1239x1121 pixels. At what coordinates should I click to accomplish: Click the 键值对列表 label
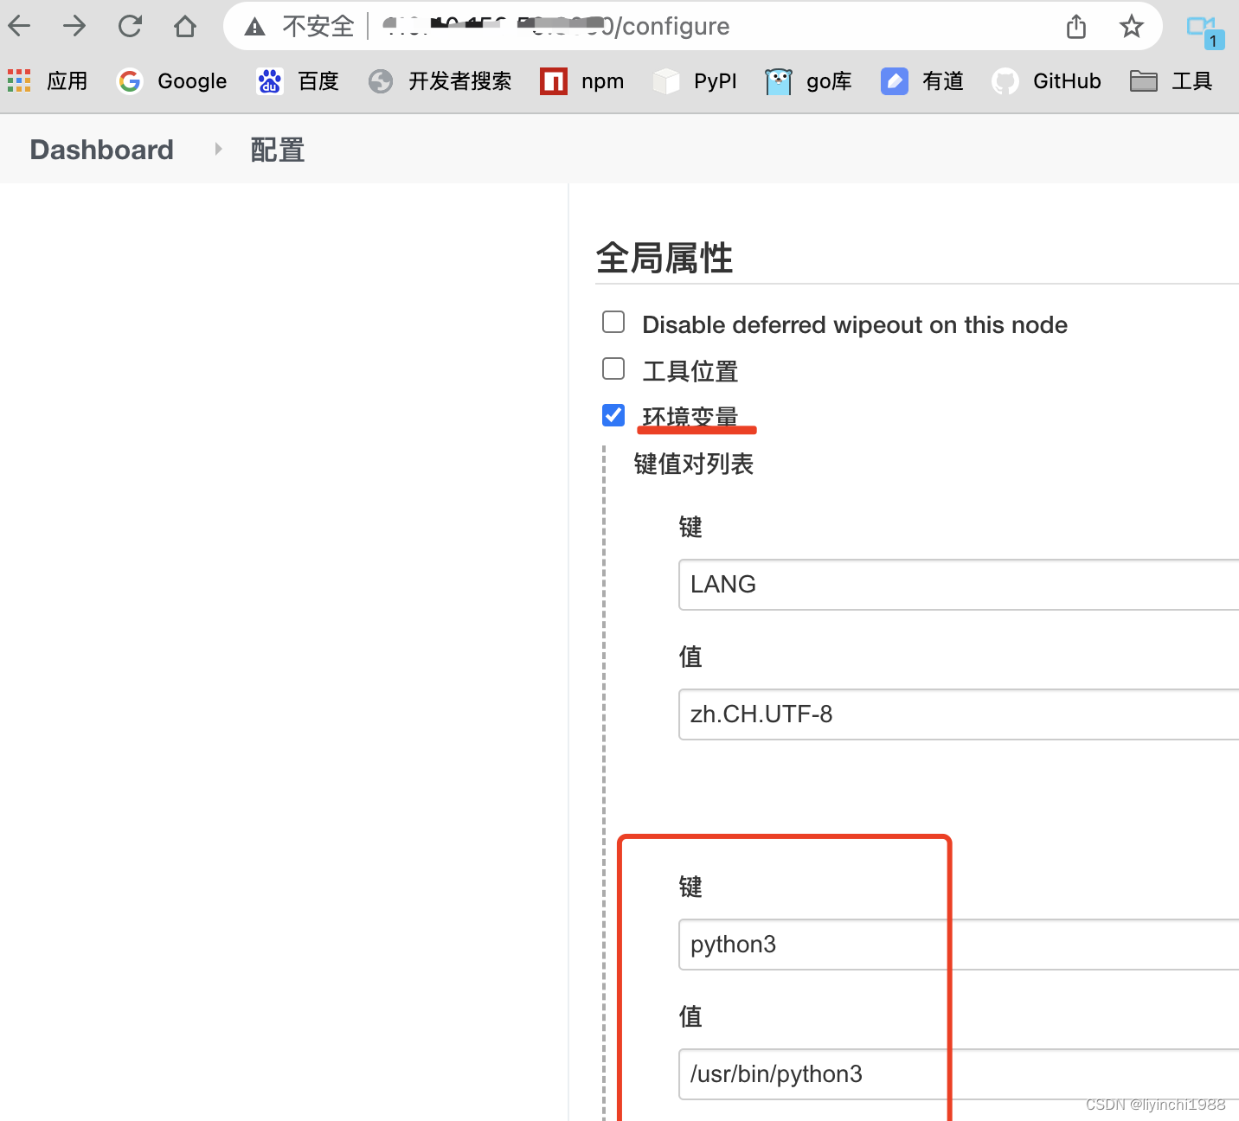coord(694,464)
